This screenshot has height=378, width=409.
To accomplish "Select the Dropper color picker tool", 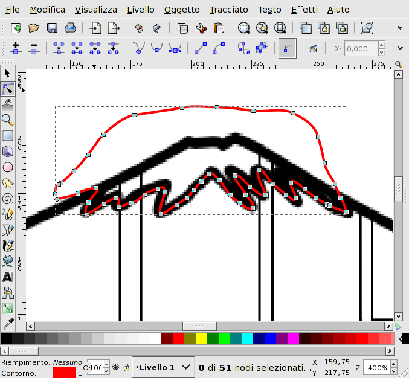I will [8, 324].
